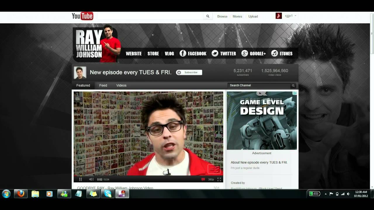Open the Movies page
This screenshot has width=374, height=210.
237,16
